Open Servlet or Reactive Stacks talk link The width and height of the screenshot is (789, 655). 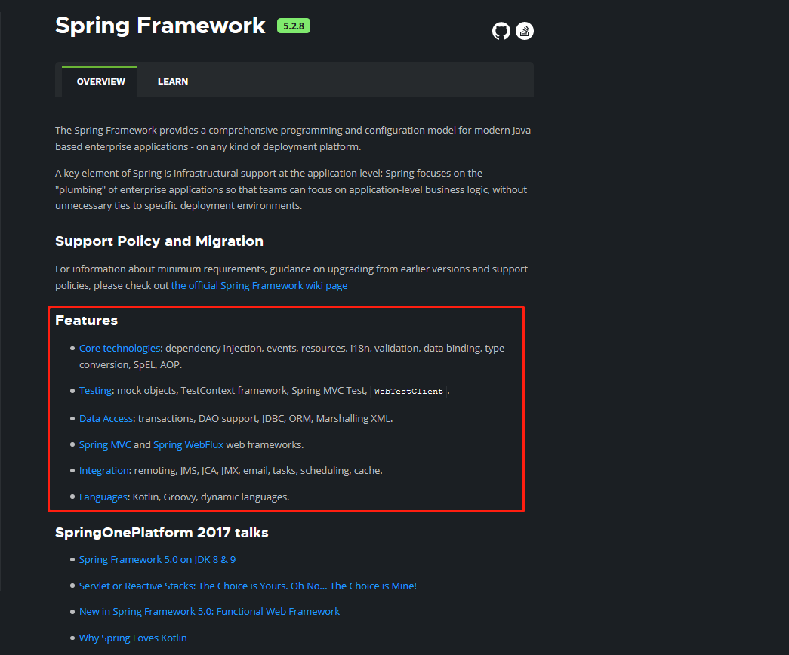[x=248, y=586]
